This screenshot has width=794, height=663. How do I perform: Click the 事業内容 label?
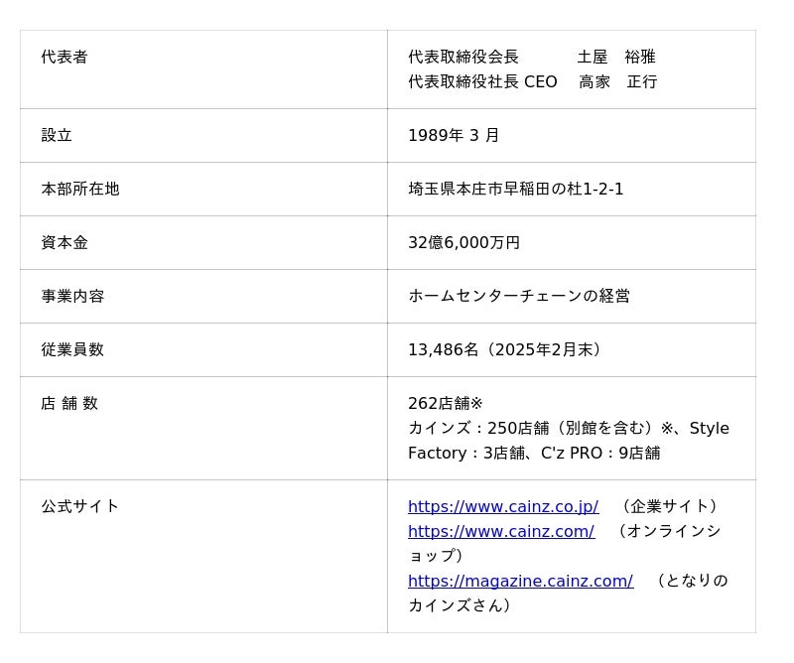point(72,296)
